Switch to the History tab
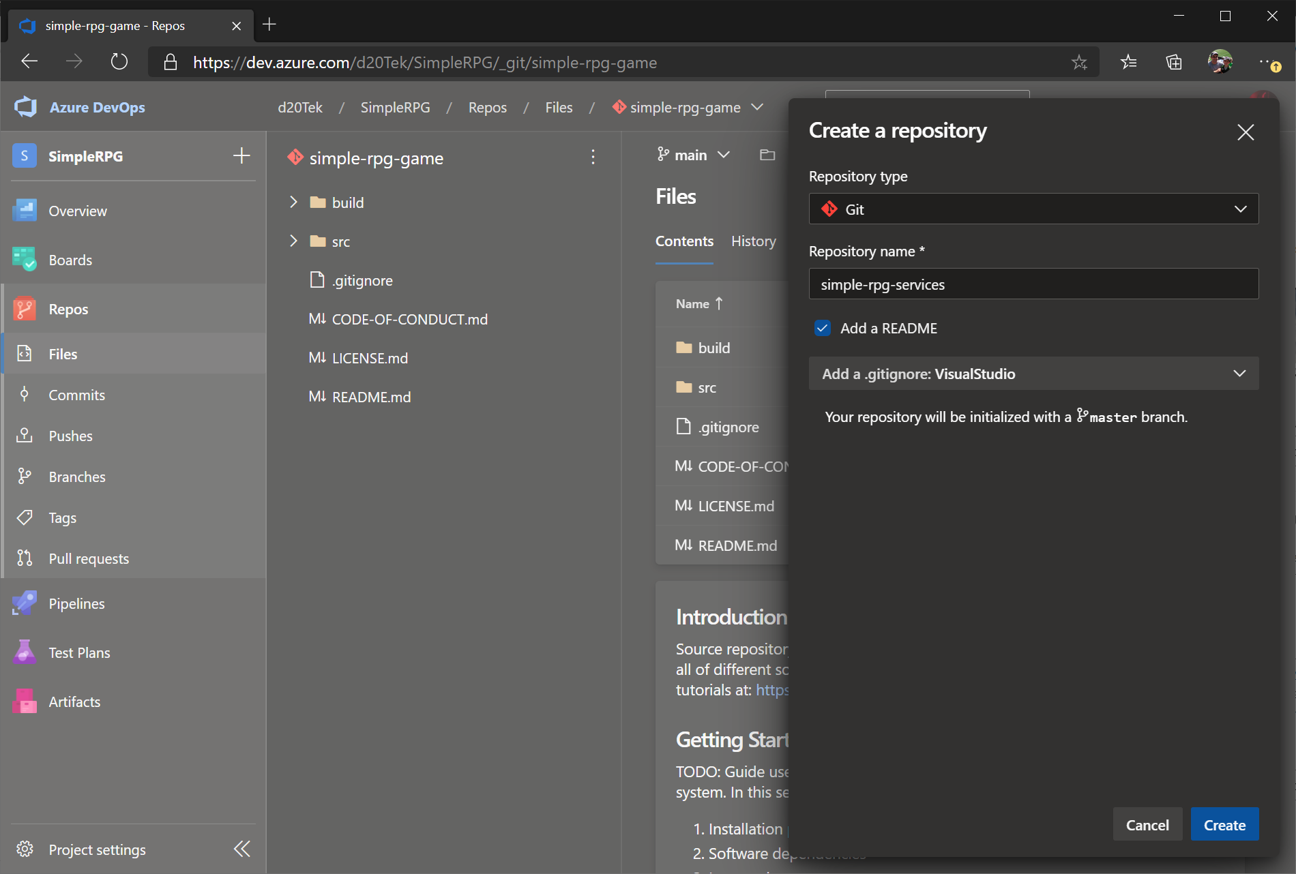1296x874 pixels. (x=753, y=241)
